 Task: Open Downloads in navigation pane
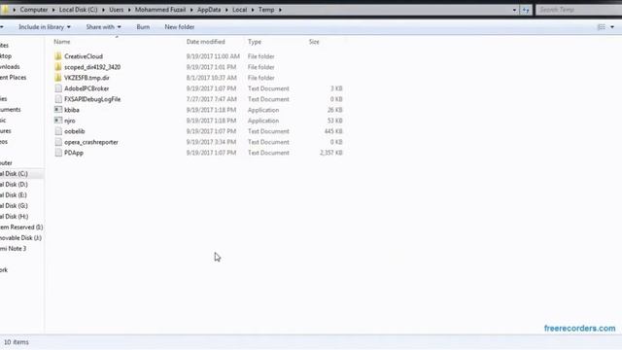click(x=10, y=67)
